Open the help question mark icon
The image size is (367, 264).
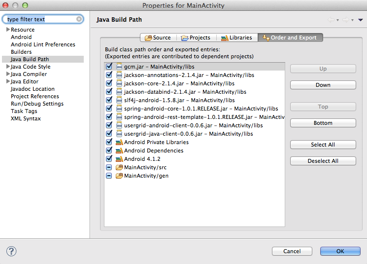coord(11,251)
